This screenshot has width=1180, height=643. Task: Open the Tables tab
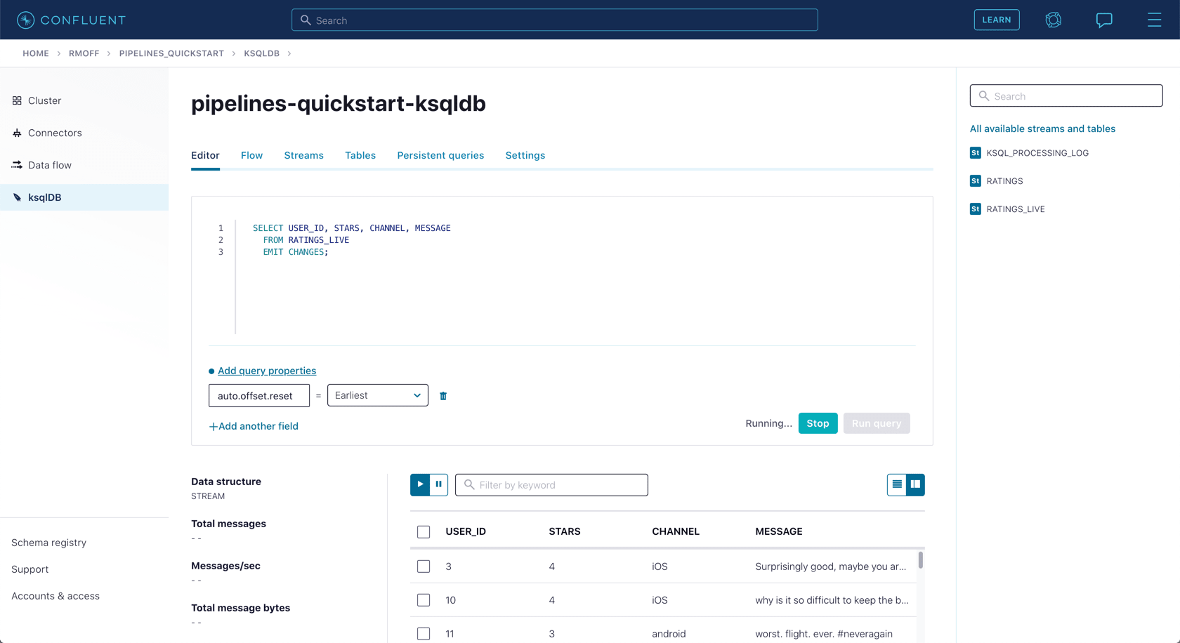[360, 155]
